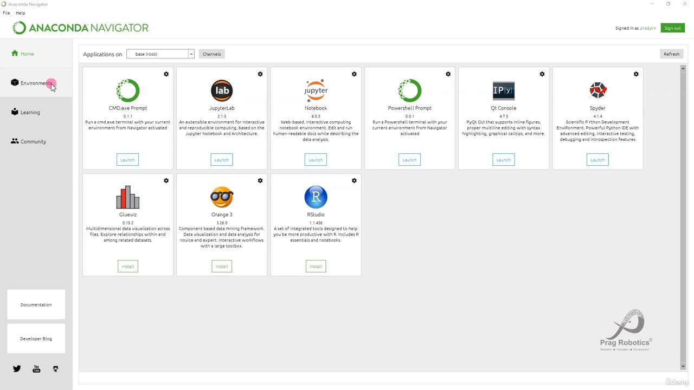Click the Orange 3 app icon
This screenshot has width=694, height=390.
(x=222, y=197)
